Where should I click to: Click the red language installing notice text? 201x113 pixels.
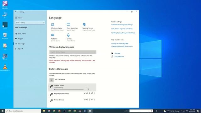coord(72,62)
